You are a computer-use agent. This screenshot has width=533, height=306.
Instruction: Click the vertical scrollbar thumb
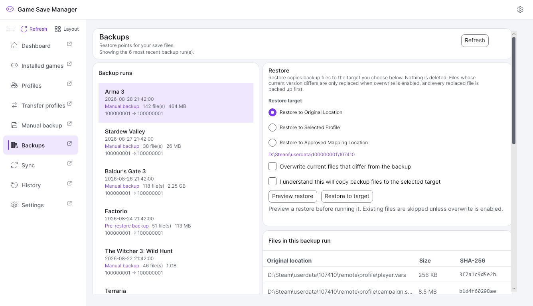[x=514, y=90]
